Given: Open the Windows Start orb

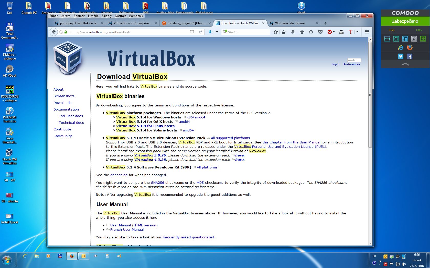Looking at the screenshot, I should pos(7,260).
